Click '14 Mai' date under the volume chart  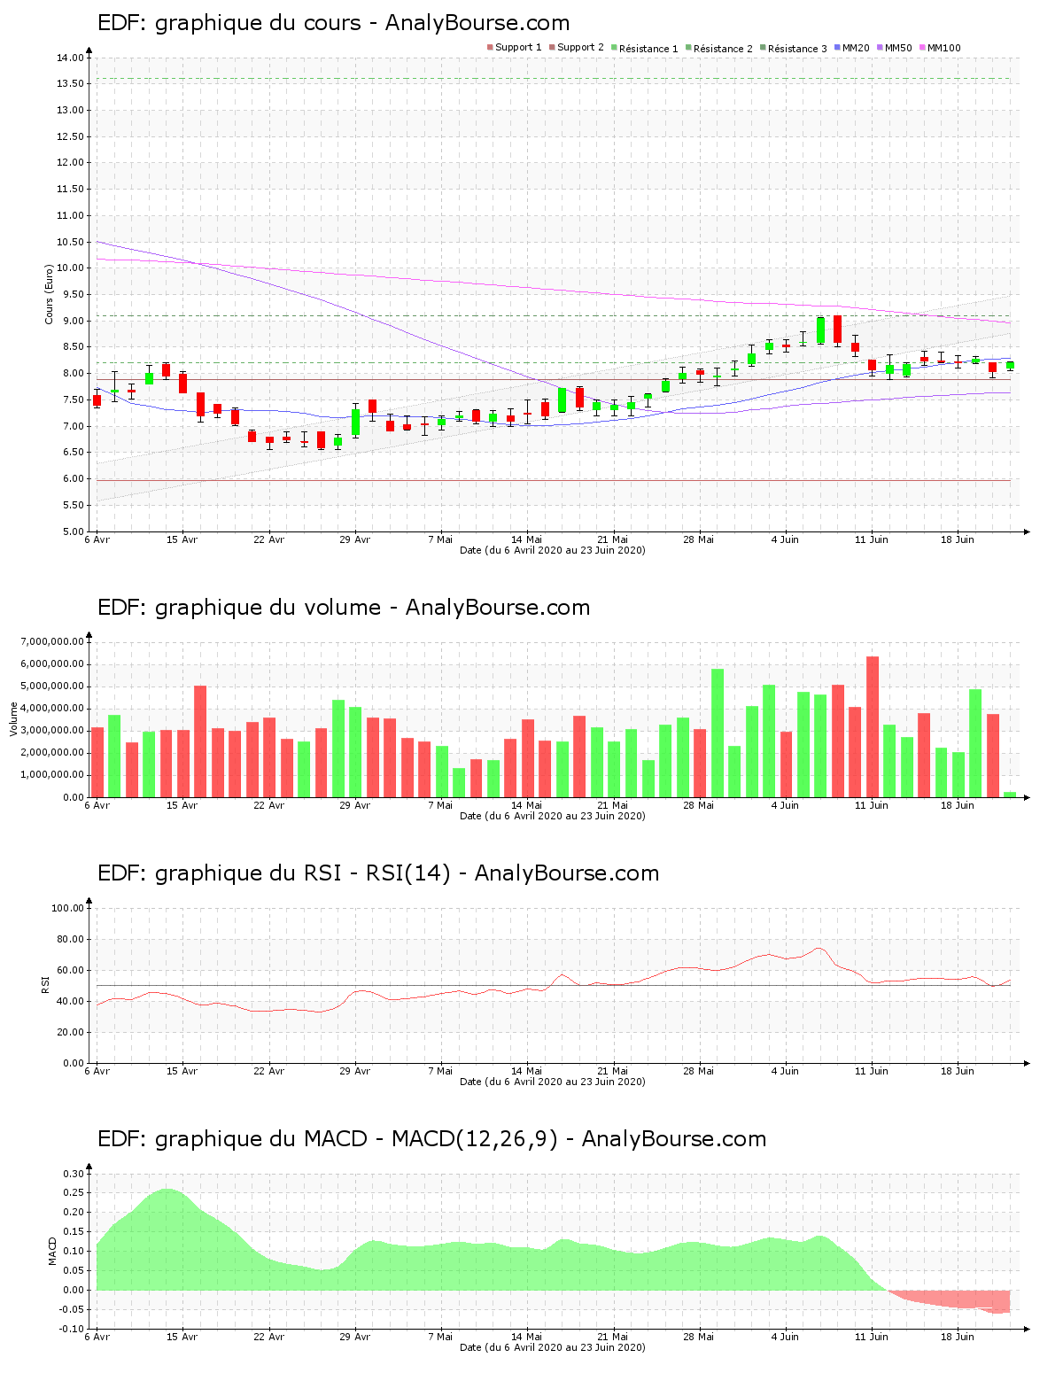(527, 805)
